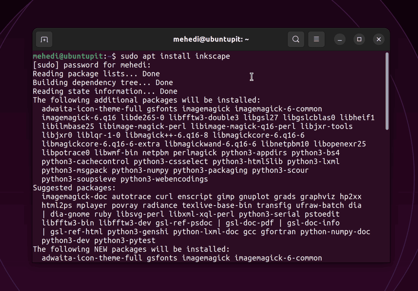Click the package name libpotrace0

66,153
